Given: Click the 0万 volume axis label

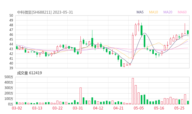Looking at the screenshot, I should click(x=11, y=104).
